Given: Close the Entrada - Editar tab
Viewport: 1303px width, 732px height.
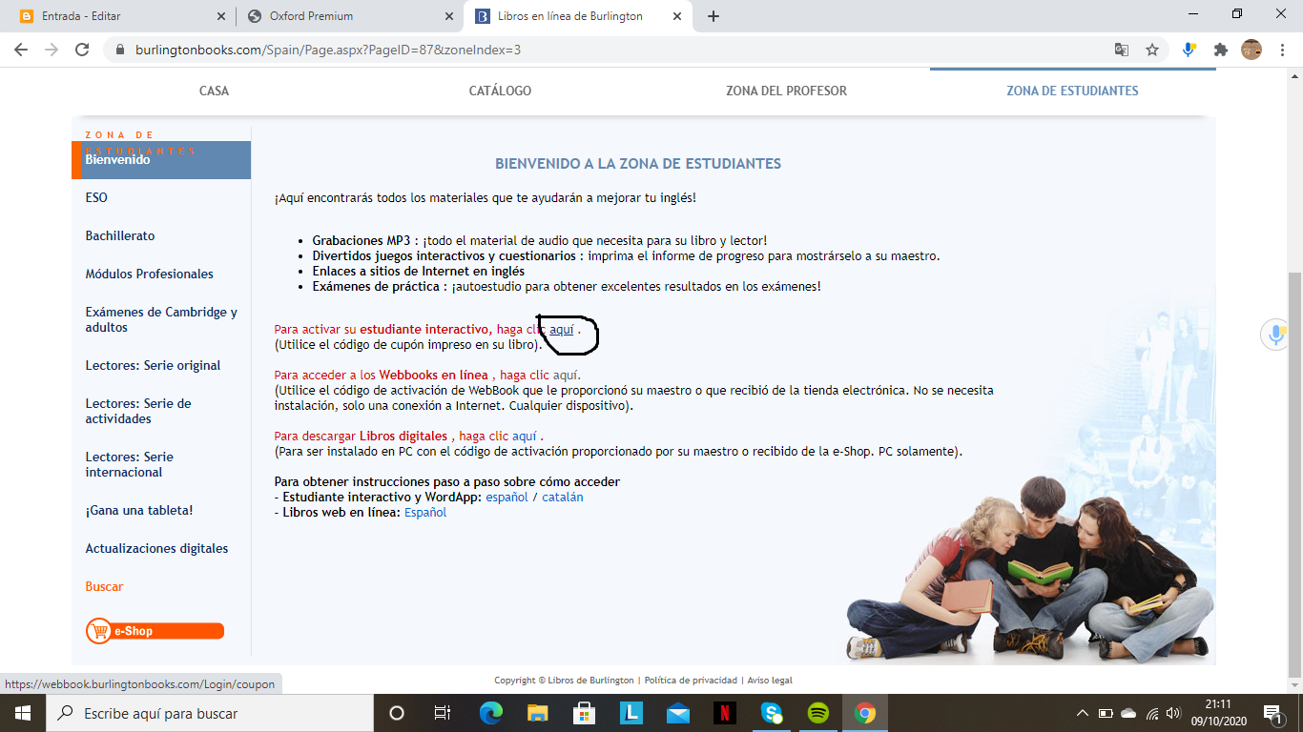Looking at the screenshot, I should click(221, 16).
